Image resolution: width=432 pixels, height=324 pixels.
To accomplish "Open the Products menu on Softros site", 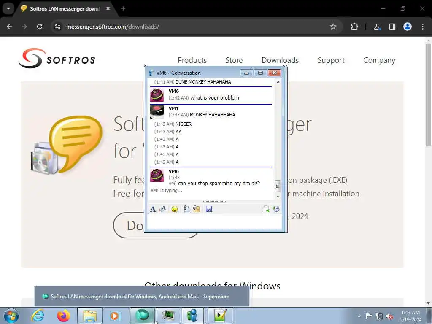I will click(192, 60).
